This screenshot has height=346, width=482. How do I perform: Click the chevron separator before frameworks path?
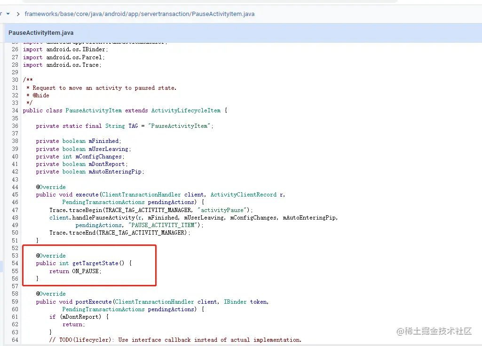18,14
